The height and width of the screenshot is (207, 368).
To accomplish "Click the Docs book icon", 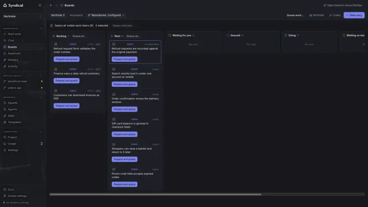I will [5, 189].
